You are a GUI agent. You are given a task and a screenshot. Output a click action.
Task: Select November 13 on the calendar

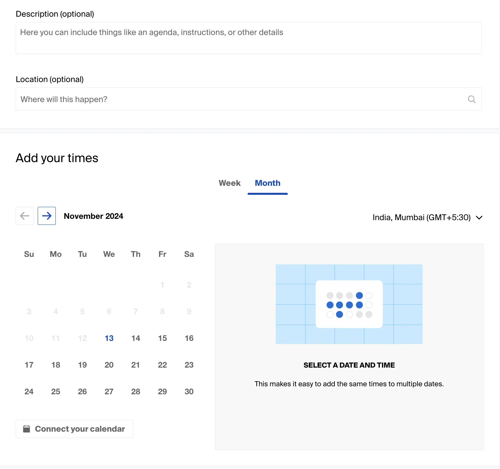109,338
